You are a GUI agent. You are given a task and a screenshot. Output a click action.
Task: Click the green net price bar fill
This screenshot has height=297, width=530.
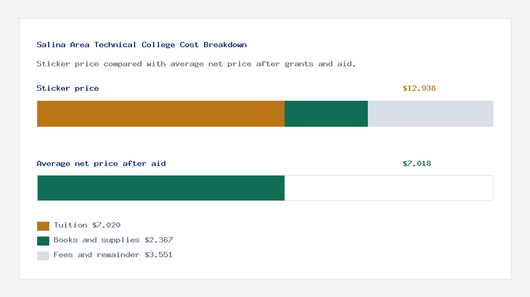coord(161,188)
